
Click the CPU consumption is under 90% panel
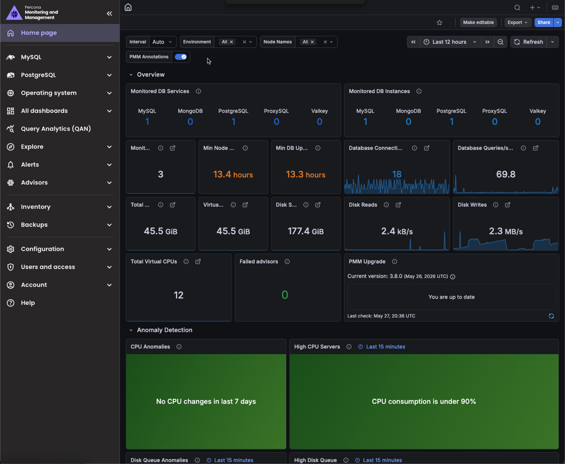pyautogui.click(x=424, y=402)
